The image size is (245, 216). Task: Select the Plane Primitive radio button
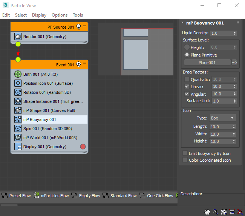[x=187, y=55]
